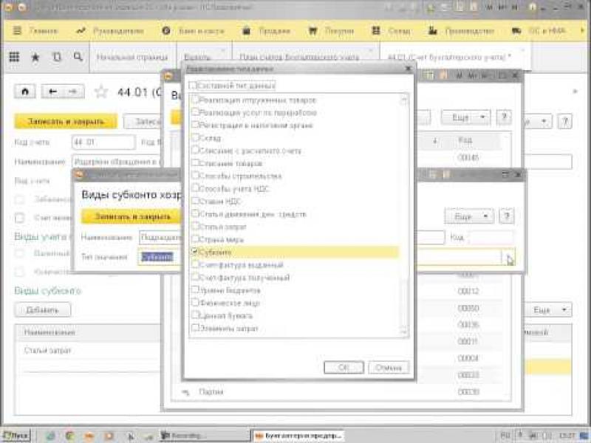Open the Еще dropdown above the subkonto table

[x=547, y=309]
